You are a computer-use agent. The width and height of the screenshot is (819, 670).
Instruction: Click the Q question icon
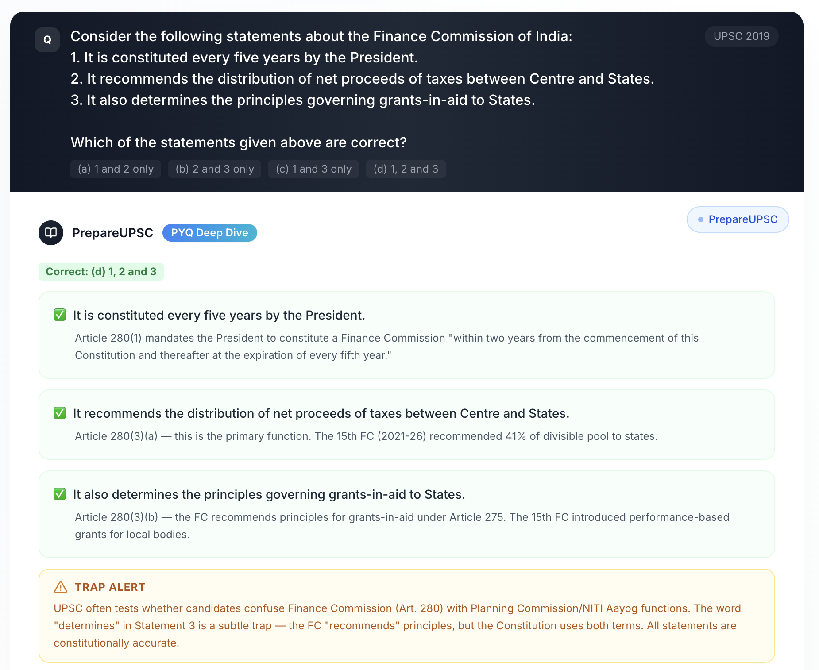click(x=47, y=40)
